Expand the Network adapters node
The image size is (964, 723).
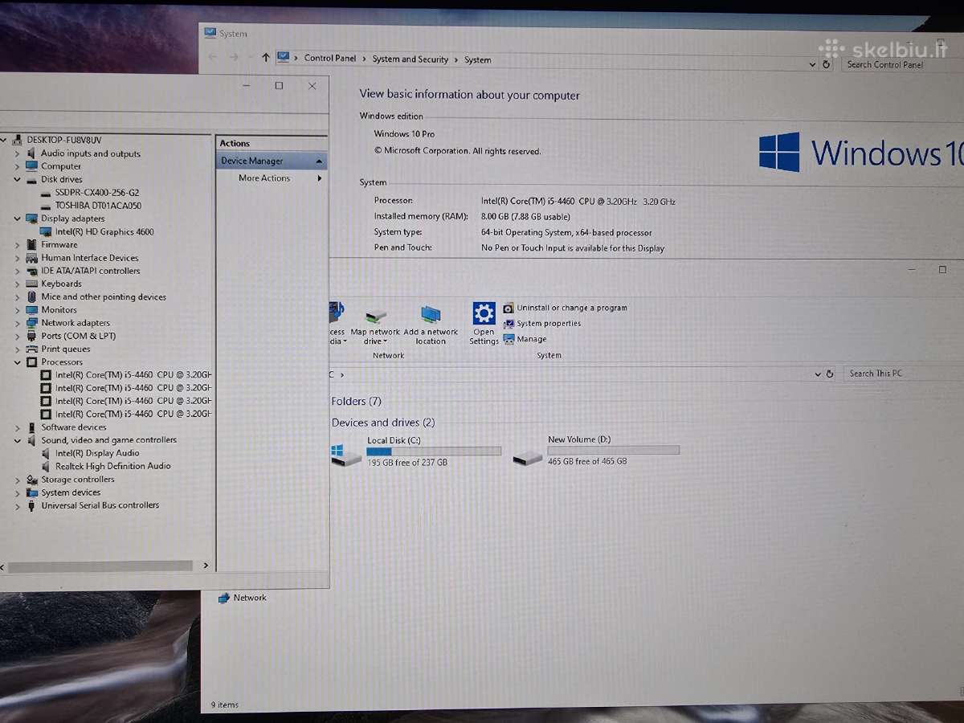pos(17,322)
